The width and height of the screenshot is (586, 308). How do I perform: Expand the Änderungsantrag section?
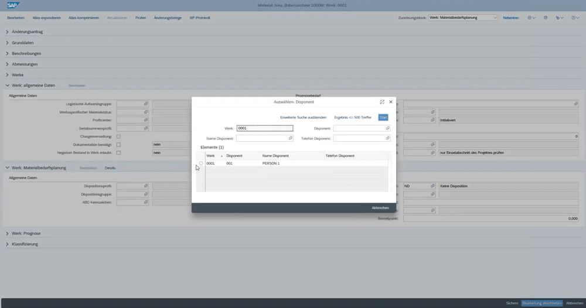7,32
